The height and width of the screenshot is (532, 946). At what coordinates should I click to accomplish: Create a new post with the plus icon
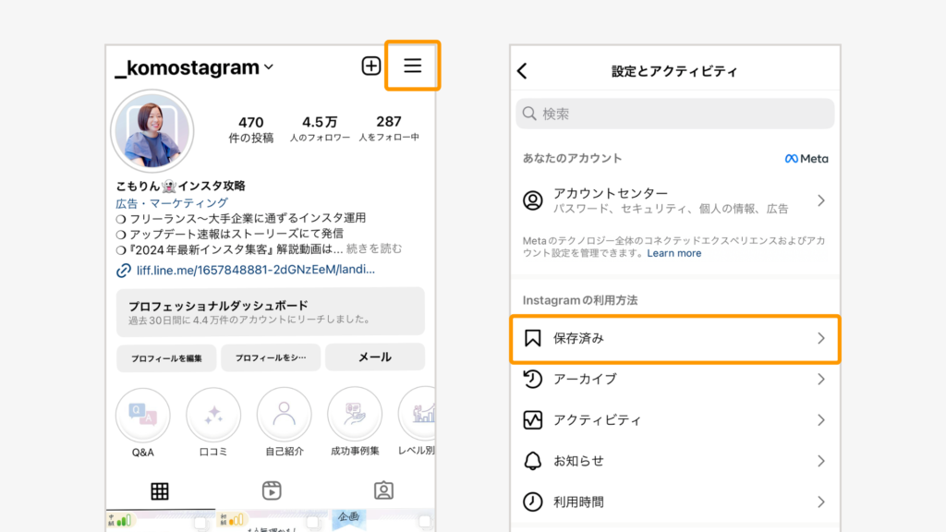click(x=370, y=65)
